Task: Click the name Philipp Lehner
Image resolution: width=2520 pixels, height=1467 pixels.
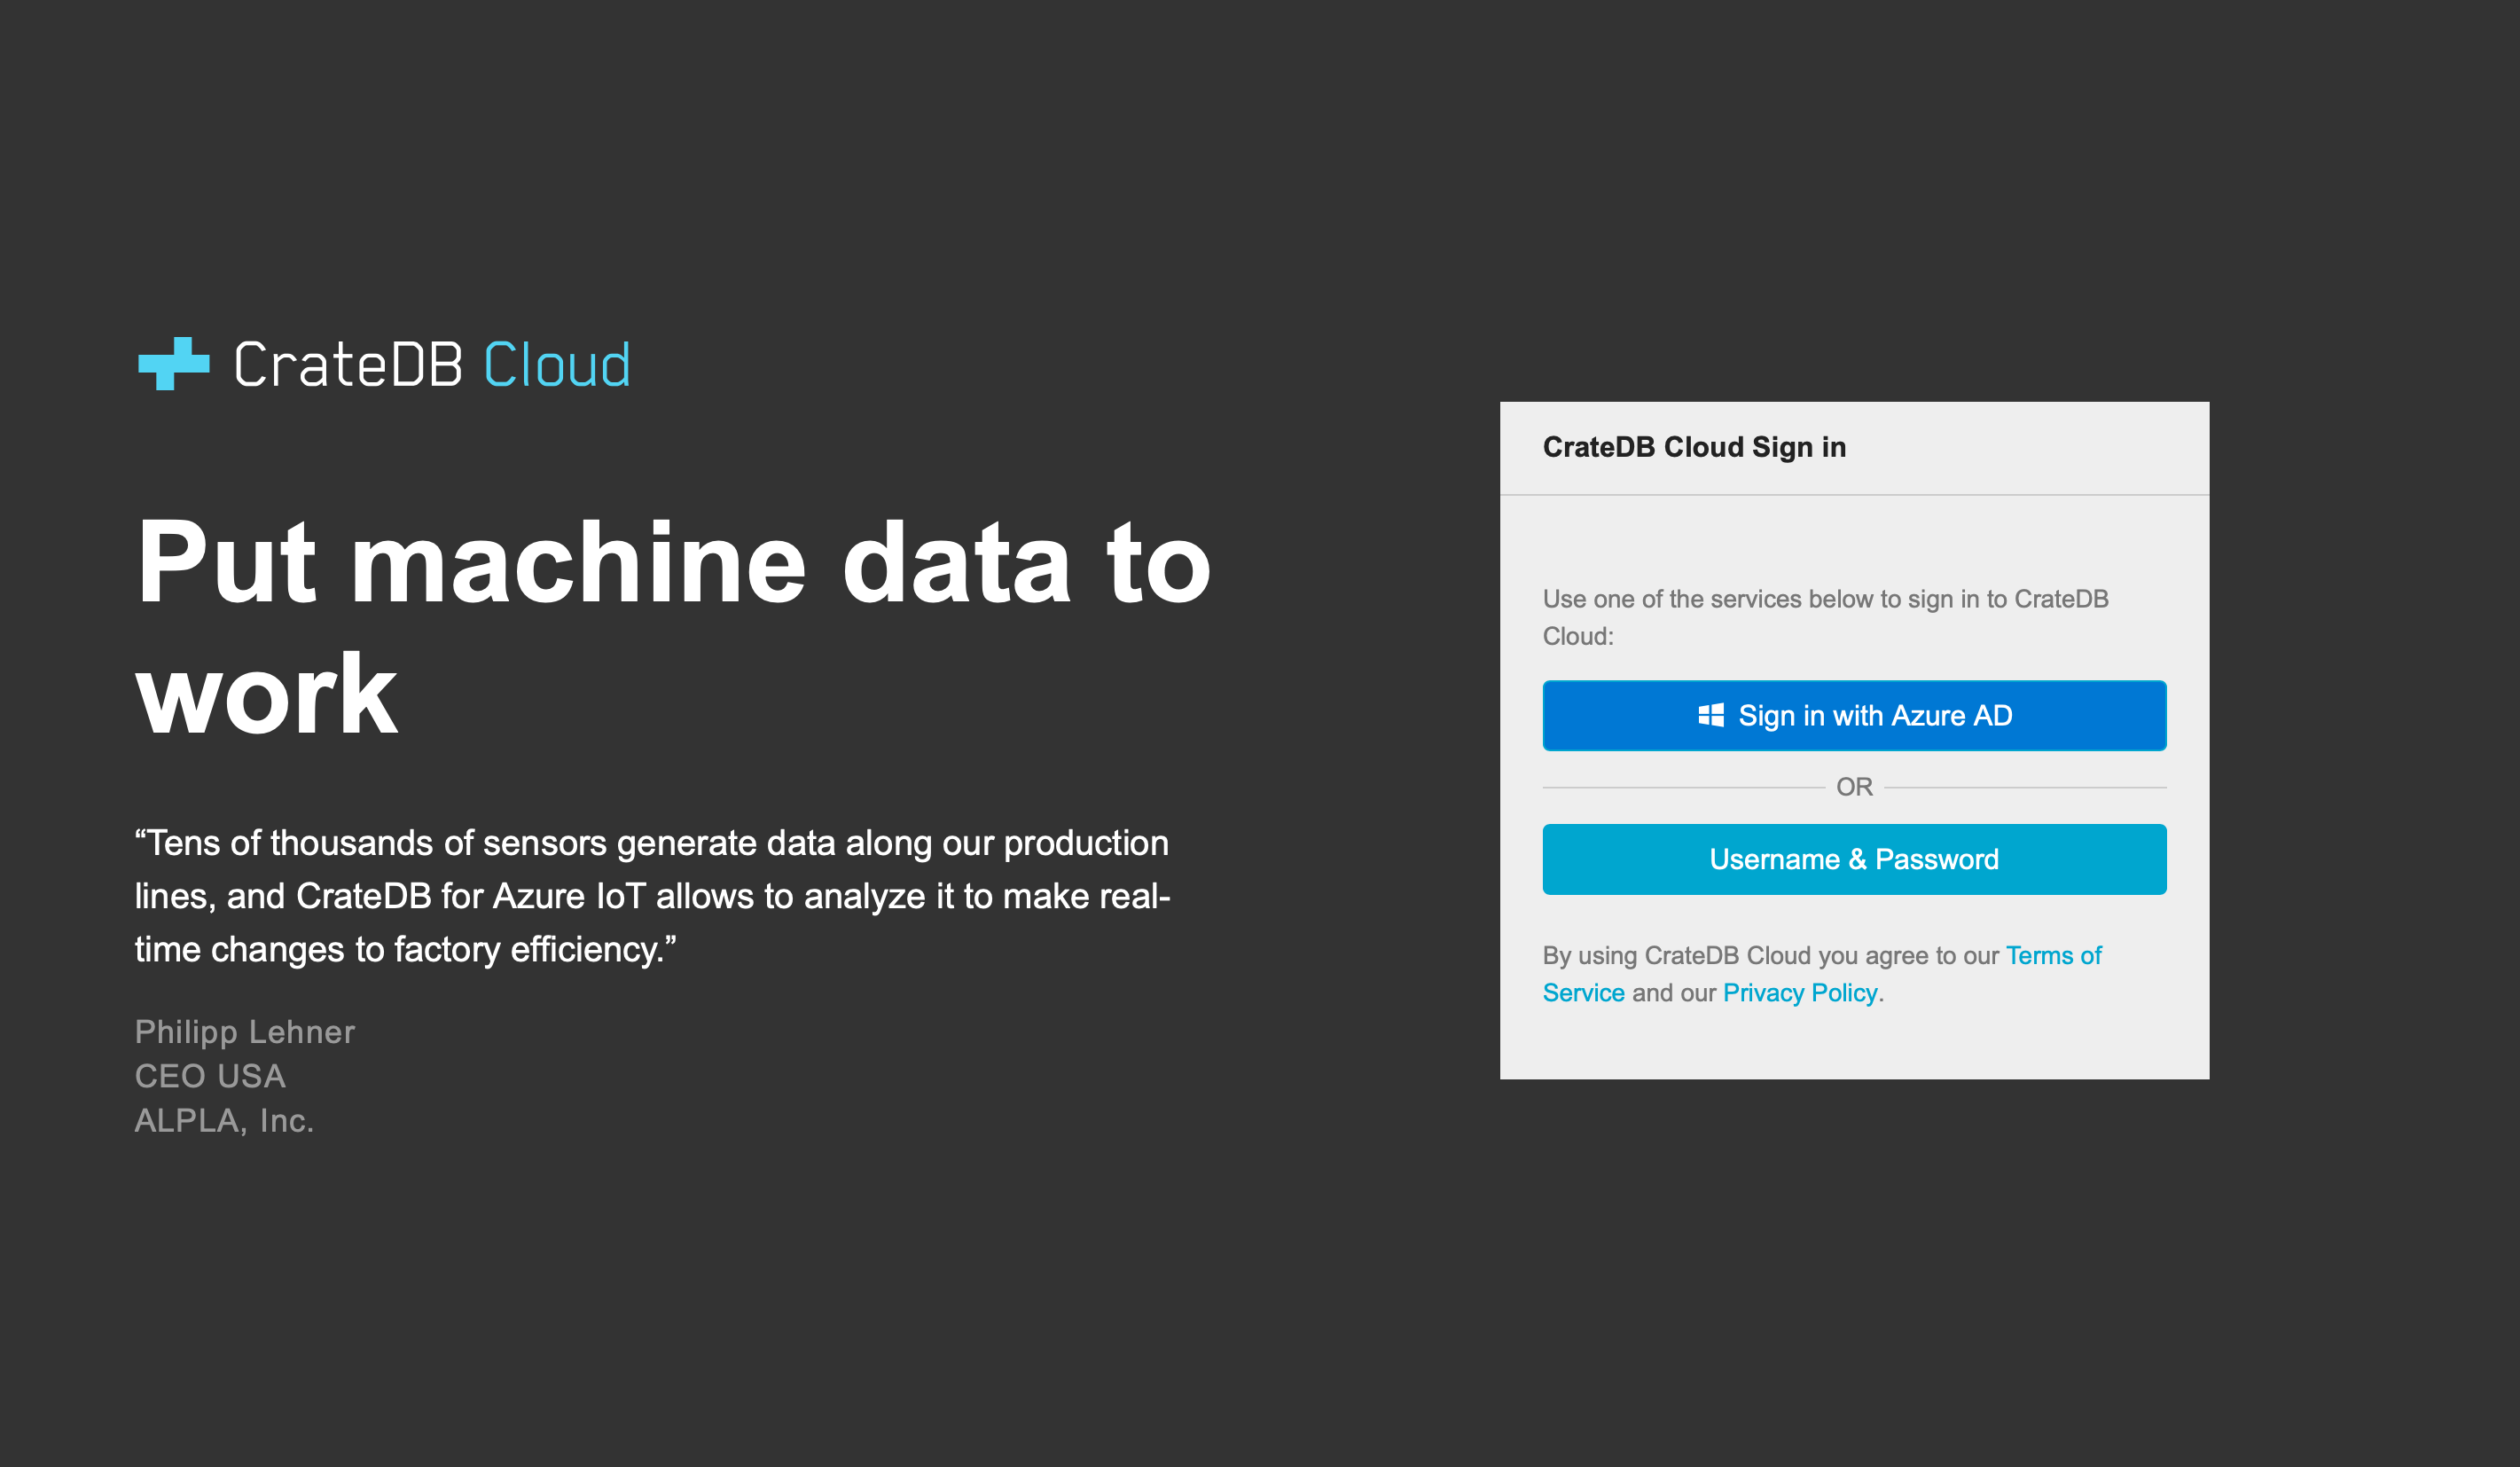Action: (x=245, y=1032)
